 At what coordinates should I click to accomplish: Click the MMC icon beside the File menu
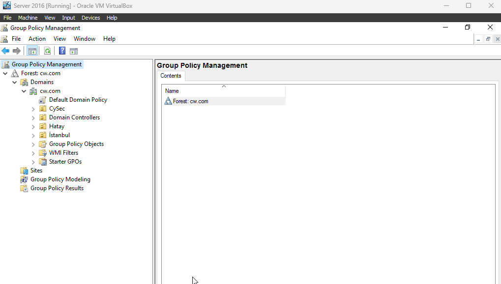4,39
